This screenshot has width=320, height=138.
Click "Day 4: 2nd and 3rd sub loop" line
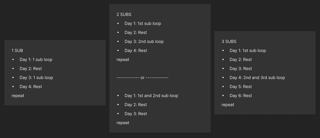pos(257,78)
